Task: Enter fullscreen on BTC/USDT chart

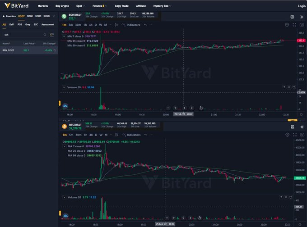Action: coord(295,135)
